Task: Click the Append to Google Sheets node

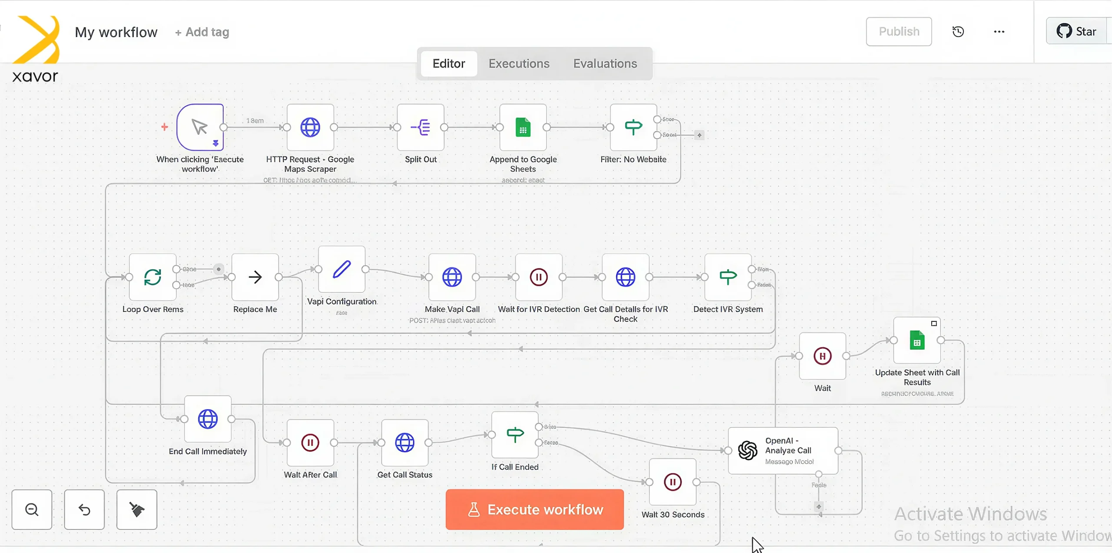Action: click(x=523, y=127)
